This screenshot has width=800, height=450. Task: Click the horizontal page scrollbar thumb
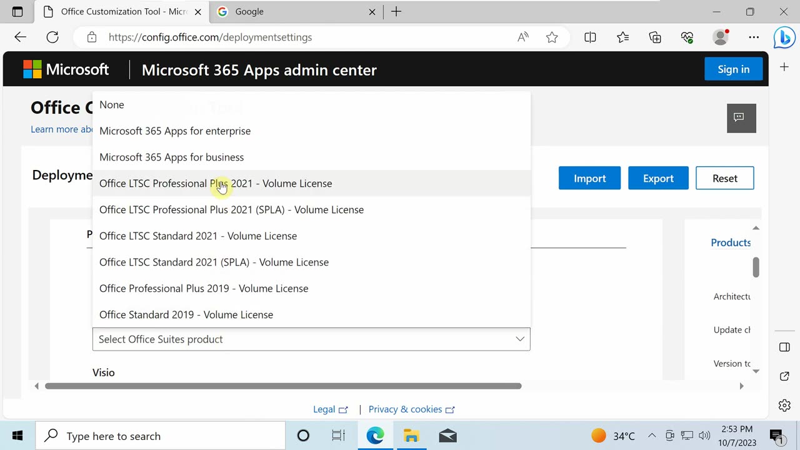pos(283,386)
